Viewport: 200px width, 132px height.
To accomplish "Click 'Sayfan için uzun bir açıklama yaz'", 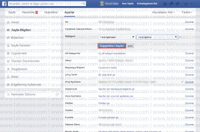I will coord(116,96).
